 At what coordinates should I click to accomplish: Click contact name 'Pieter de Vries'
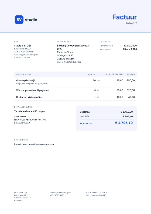pyautogui.click(x=65, y=52)
